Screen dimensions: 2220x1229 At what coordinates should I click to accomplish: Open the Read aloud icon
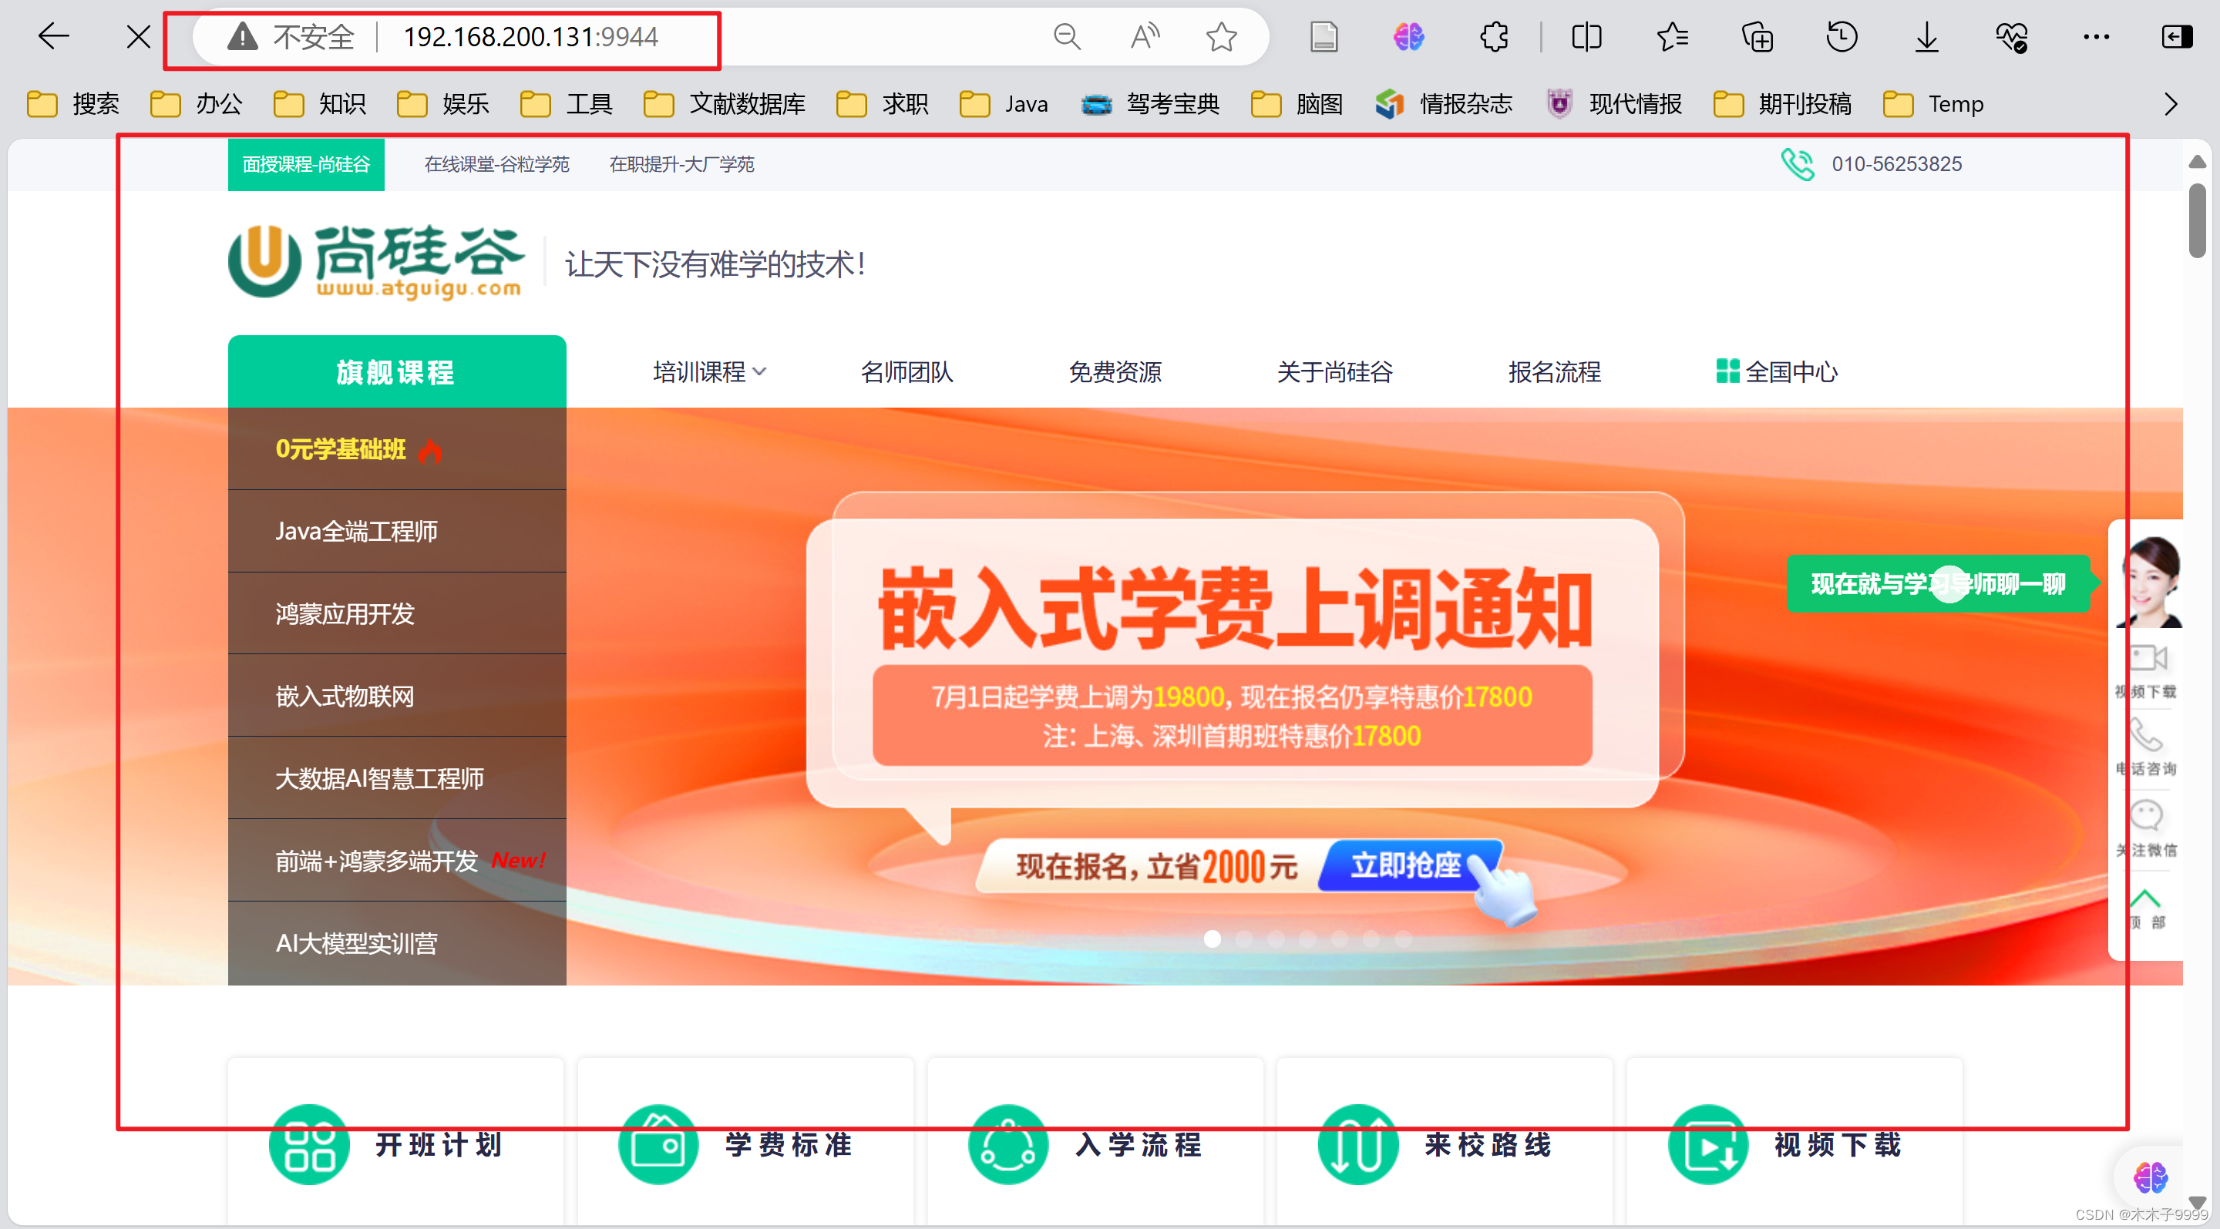[1145, 36]
